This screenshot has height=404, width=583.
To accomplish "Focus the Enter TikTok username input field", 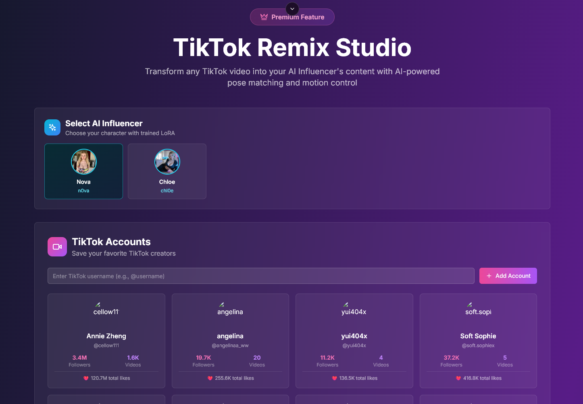I will pos(261,276).
